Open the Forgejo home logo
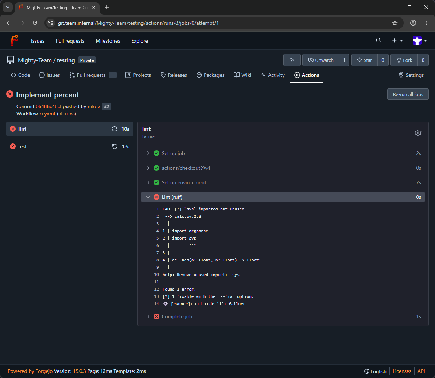The height and width of the screenshot is (378, 435). (x=14, y=41)
